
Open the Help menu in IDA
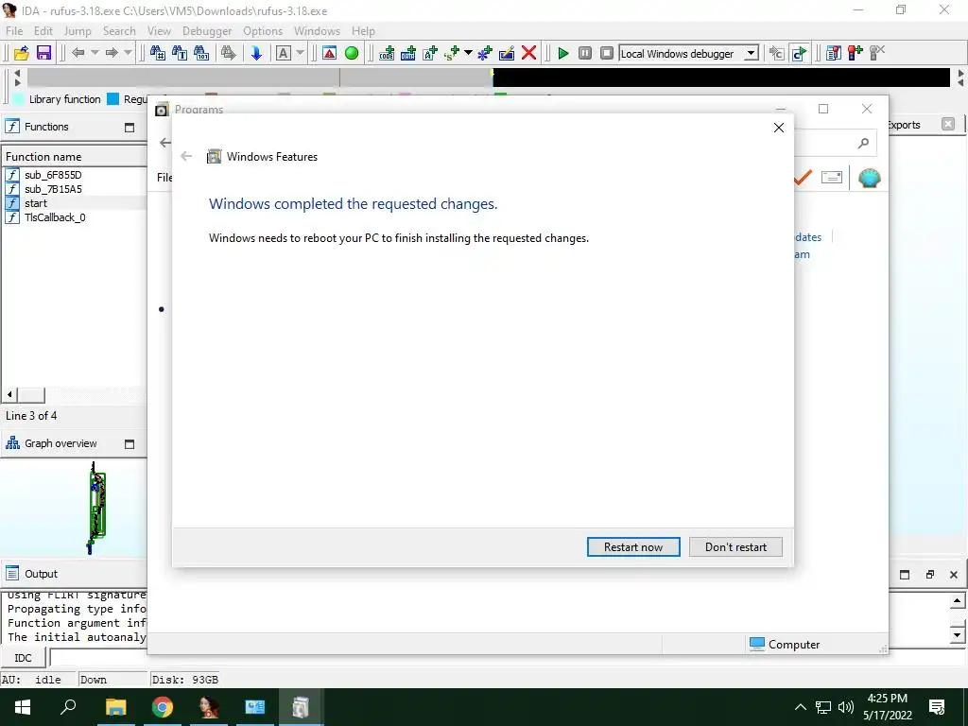click(363, 31)
